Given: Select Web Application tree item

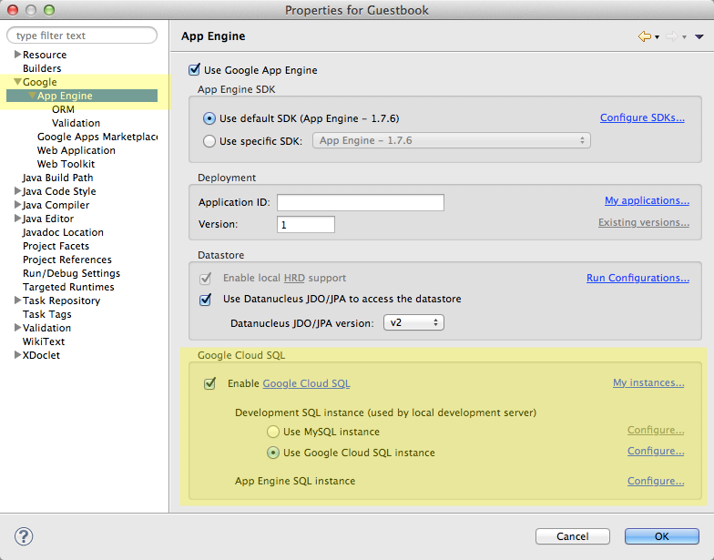Looking at the screenshot, I should tap(76, 150).
